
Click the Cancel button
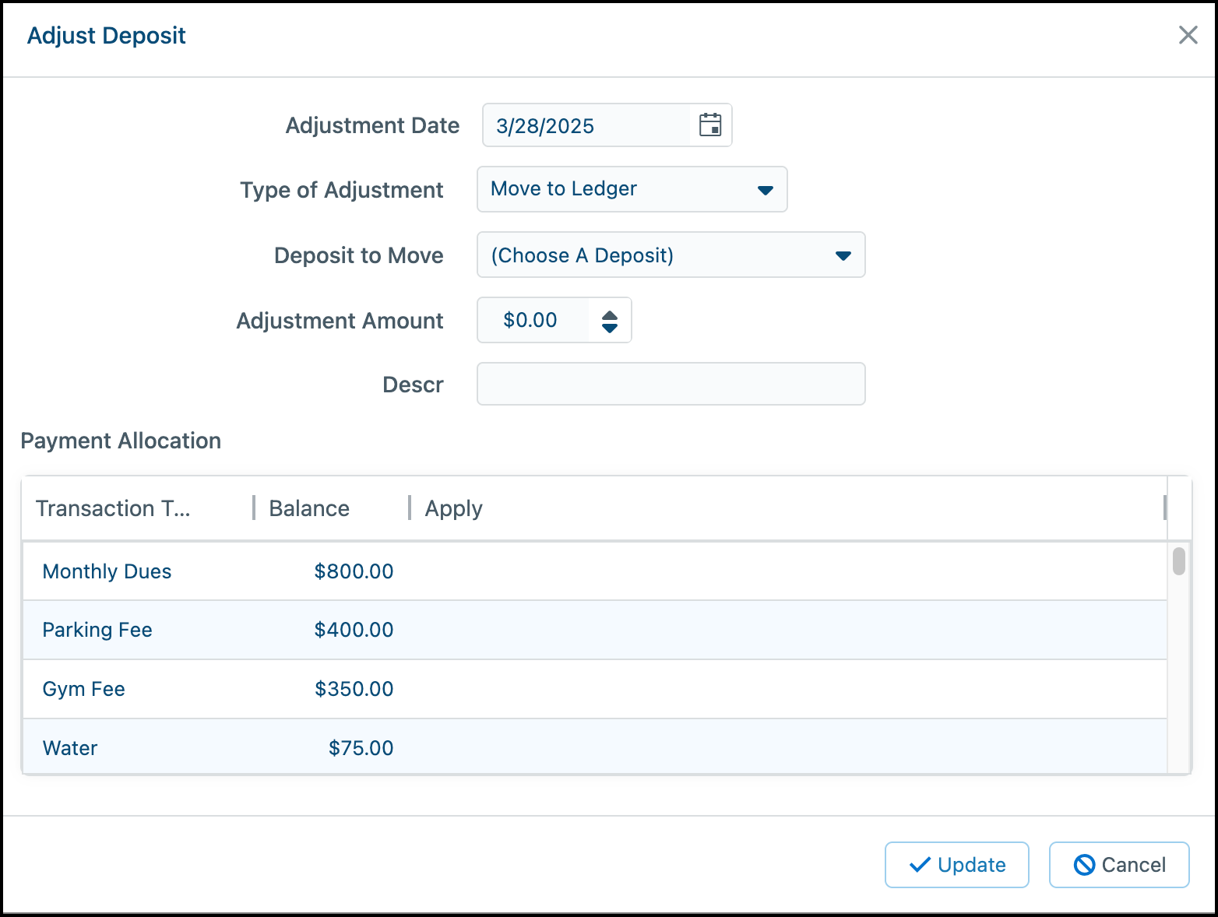pyautogui.click(x=1119, y=865)
